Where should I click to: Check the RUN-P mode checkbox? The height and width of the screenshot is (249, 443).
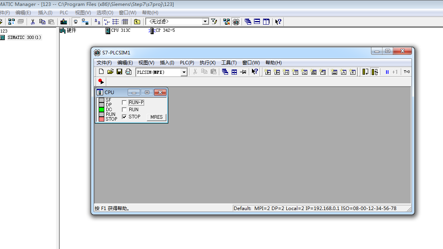tap(124, 102)
